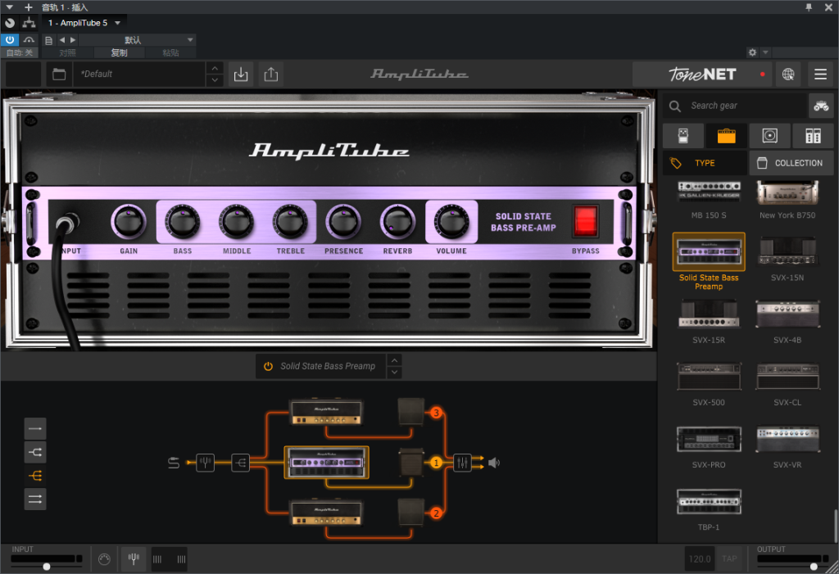Click the splitter block in signal chain
This screenshot has width=839, height=574.
[x=240, y=462]
